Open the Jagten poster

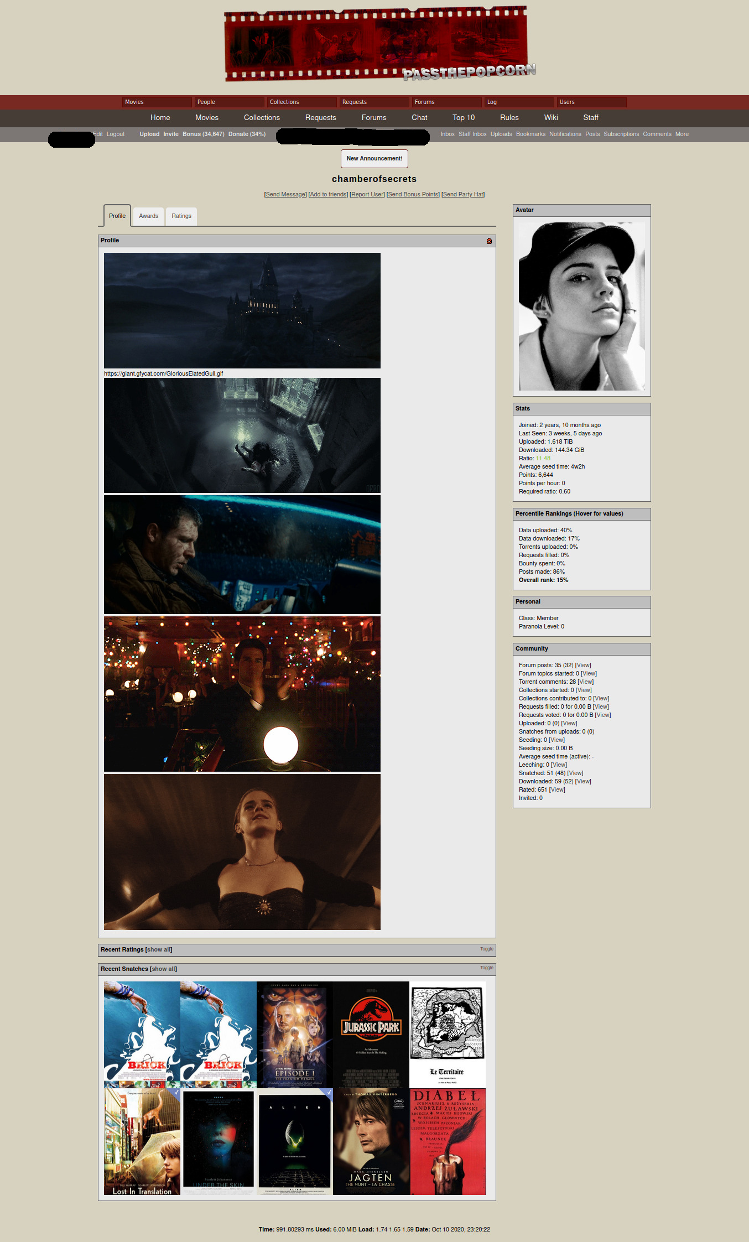click(x=371, y=1142)
